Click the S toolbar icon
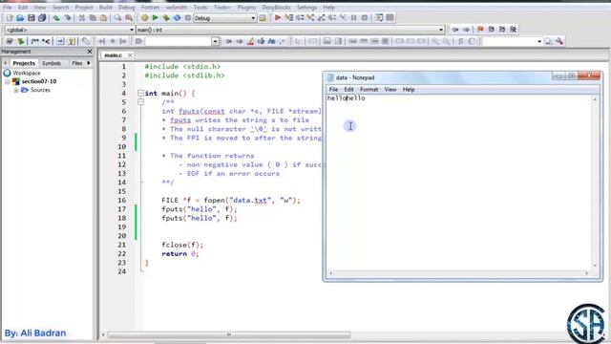Image resolution: width=611 pixels, height=344 pixels. (460, 41)
